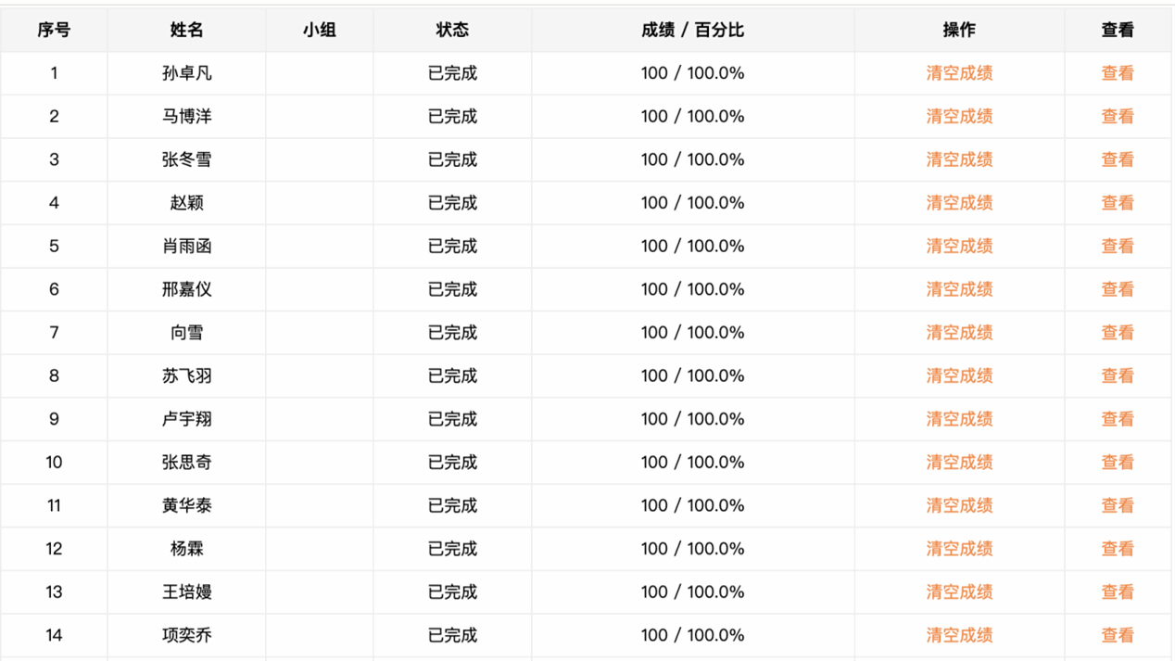View details for 孙卓凡
The height and width of the screenshot is (661, 1175).
point(1117,73)
